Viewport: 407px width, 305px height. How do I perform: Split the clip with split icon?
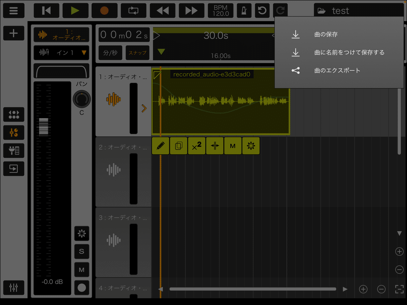click(215, 146)
